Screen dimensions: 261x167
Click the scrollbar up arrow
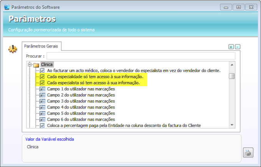pos(232,65)
